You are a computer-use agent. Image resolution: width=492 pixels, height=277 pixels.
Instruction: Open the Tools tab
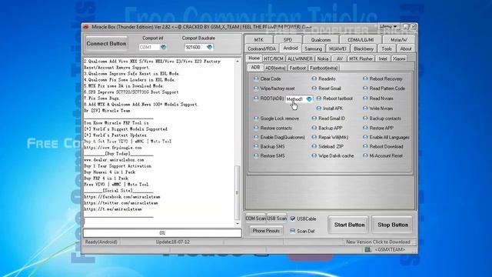tap(387, 49)
